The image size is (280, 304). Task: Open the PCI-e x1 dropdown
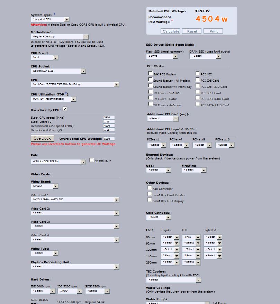pyautogui.click(x=156, y=145)
